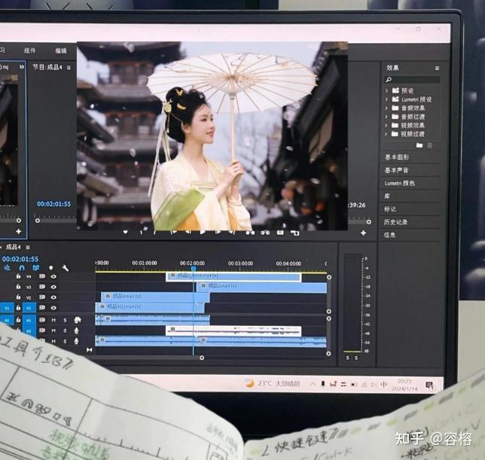The width and height of the screenshot is (485, 460).
Task: Step back one frame in program monitor
Action: (x=188, y=232)
